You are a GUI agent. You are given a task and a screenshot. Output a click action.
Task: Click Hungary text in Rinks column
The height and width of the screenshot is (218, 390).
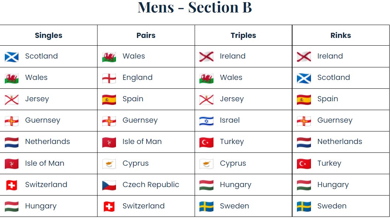[x=333, y=185]
